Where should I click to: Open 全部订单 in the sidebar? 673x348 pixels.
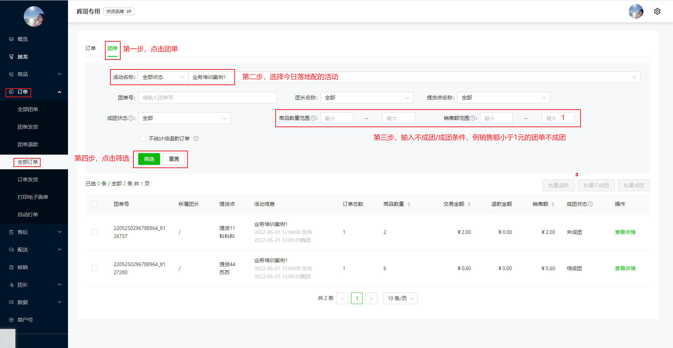28,162
